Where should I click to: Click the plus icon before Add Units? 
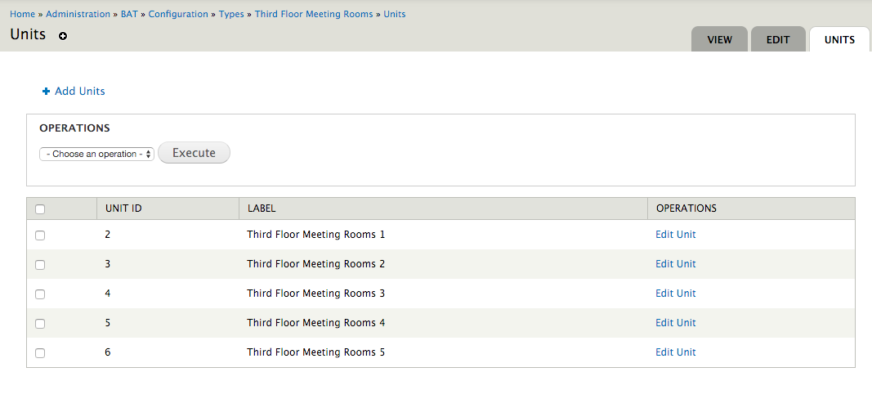(46, 92)
